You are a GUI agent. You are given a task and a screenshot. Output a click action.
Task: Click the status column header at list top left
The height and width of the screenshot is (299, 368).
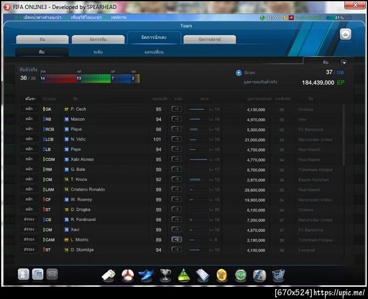[30, 99]
